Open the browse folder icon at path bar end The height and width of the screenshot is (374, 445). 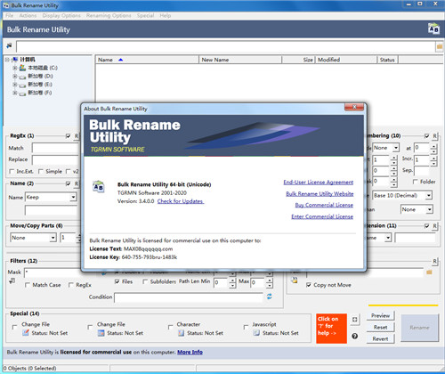440,46
